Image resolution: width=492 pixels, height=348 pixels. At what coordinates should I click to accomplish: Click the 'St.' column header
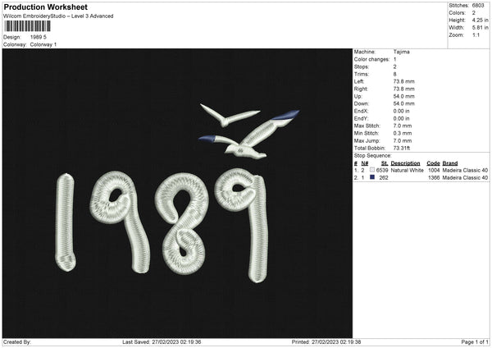point(385,163)
